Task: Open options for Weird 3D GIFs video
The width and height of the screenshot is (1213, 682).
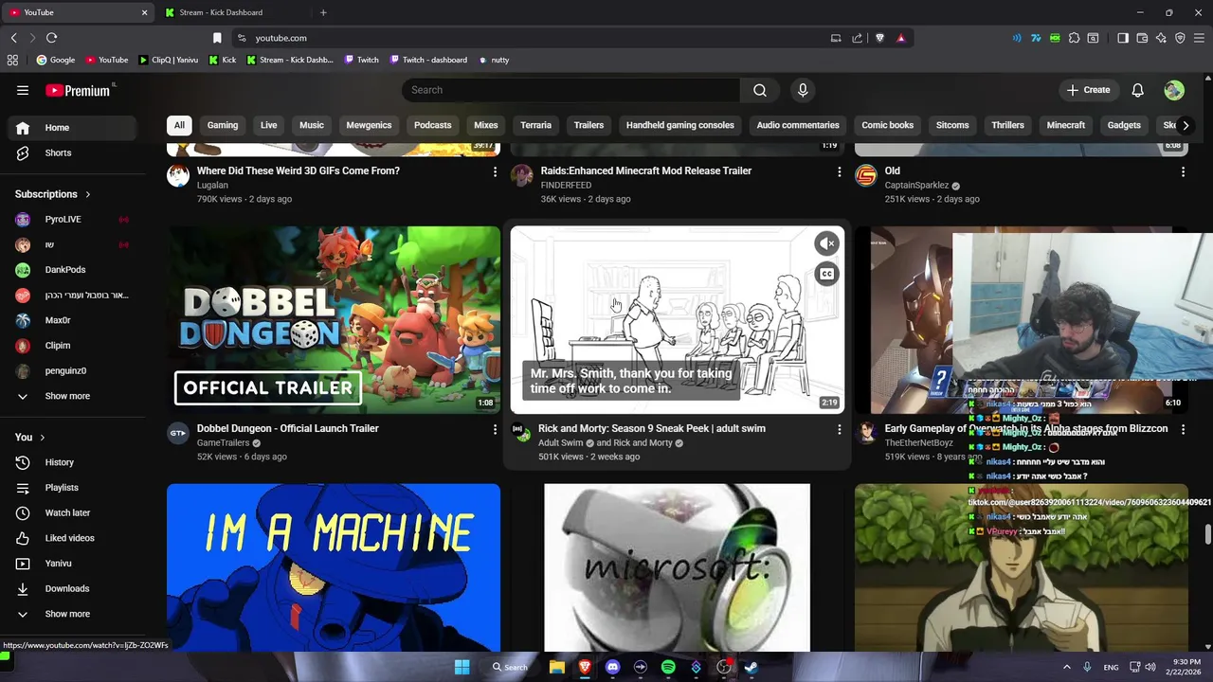Action: [494, 171]
